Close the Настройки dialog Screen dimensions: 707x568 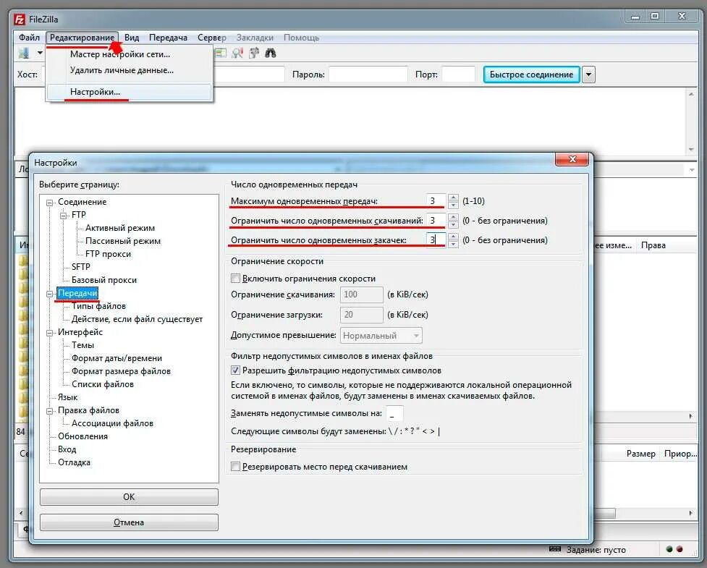pyautogui.click(x=572, y=158)
